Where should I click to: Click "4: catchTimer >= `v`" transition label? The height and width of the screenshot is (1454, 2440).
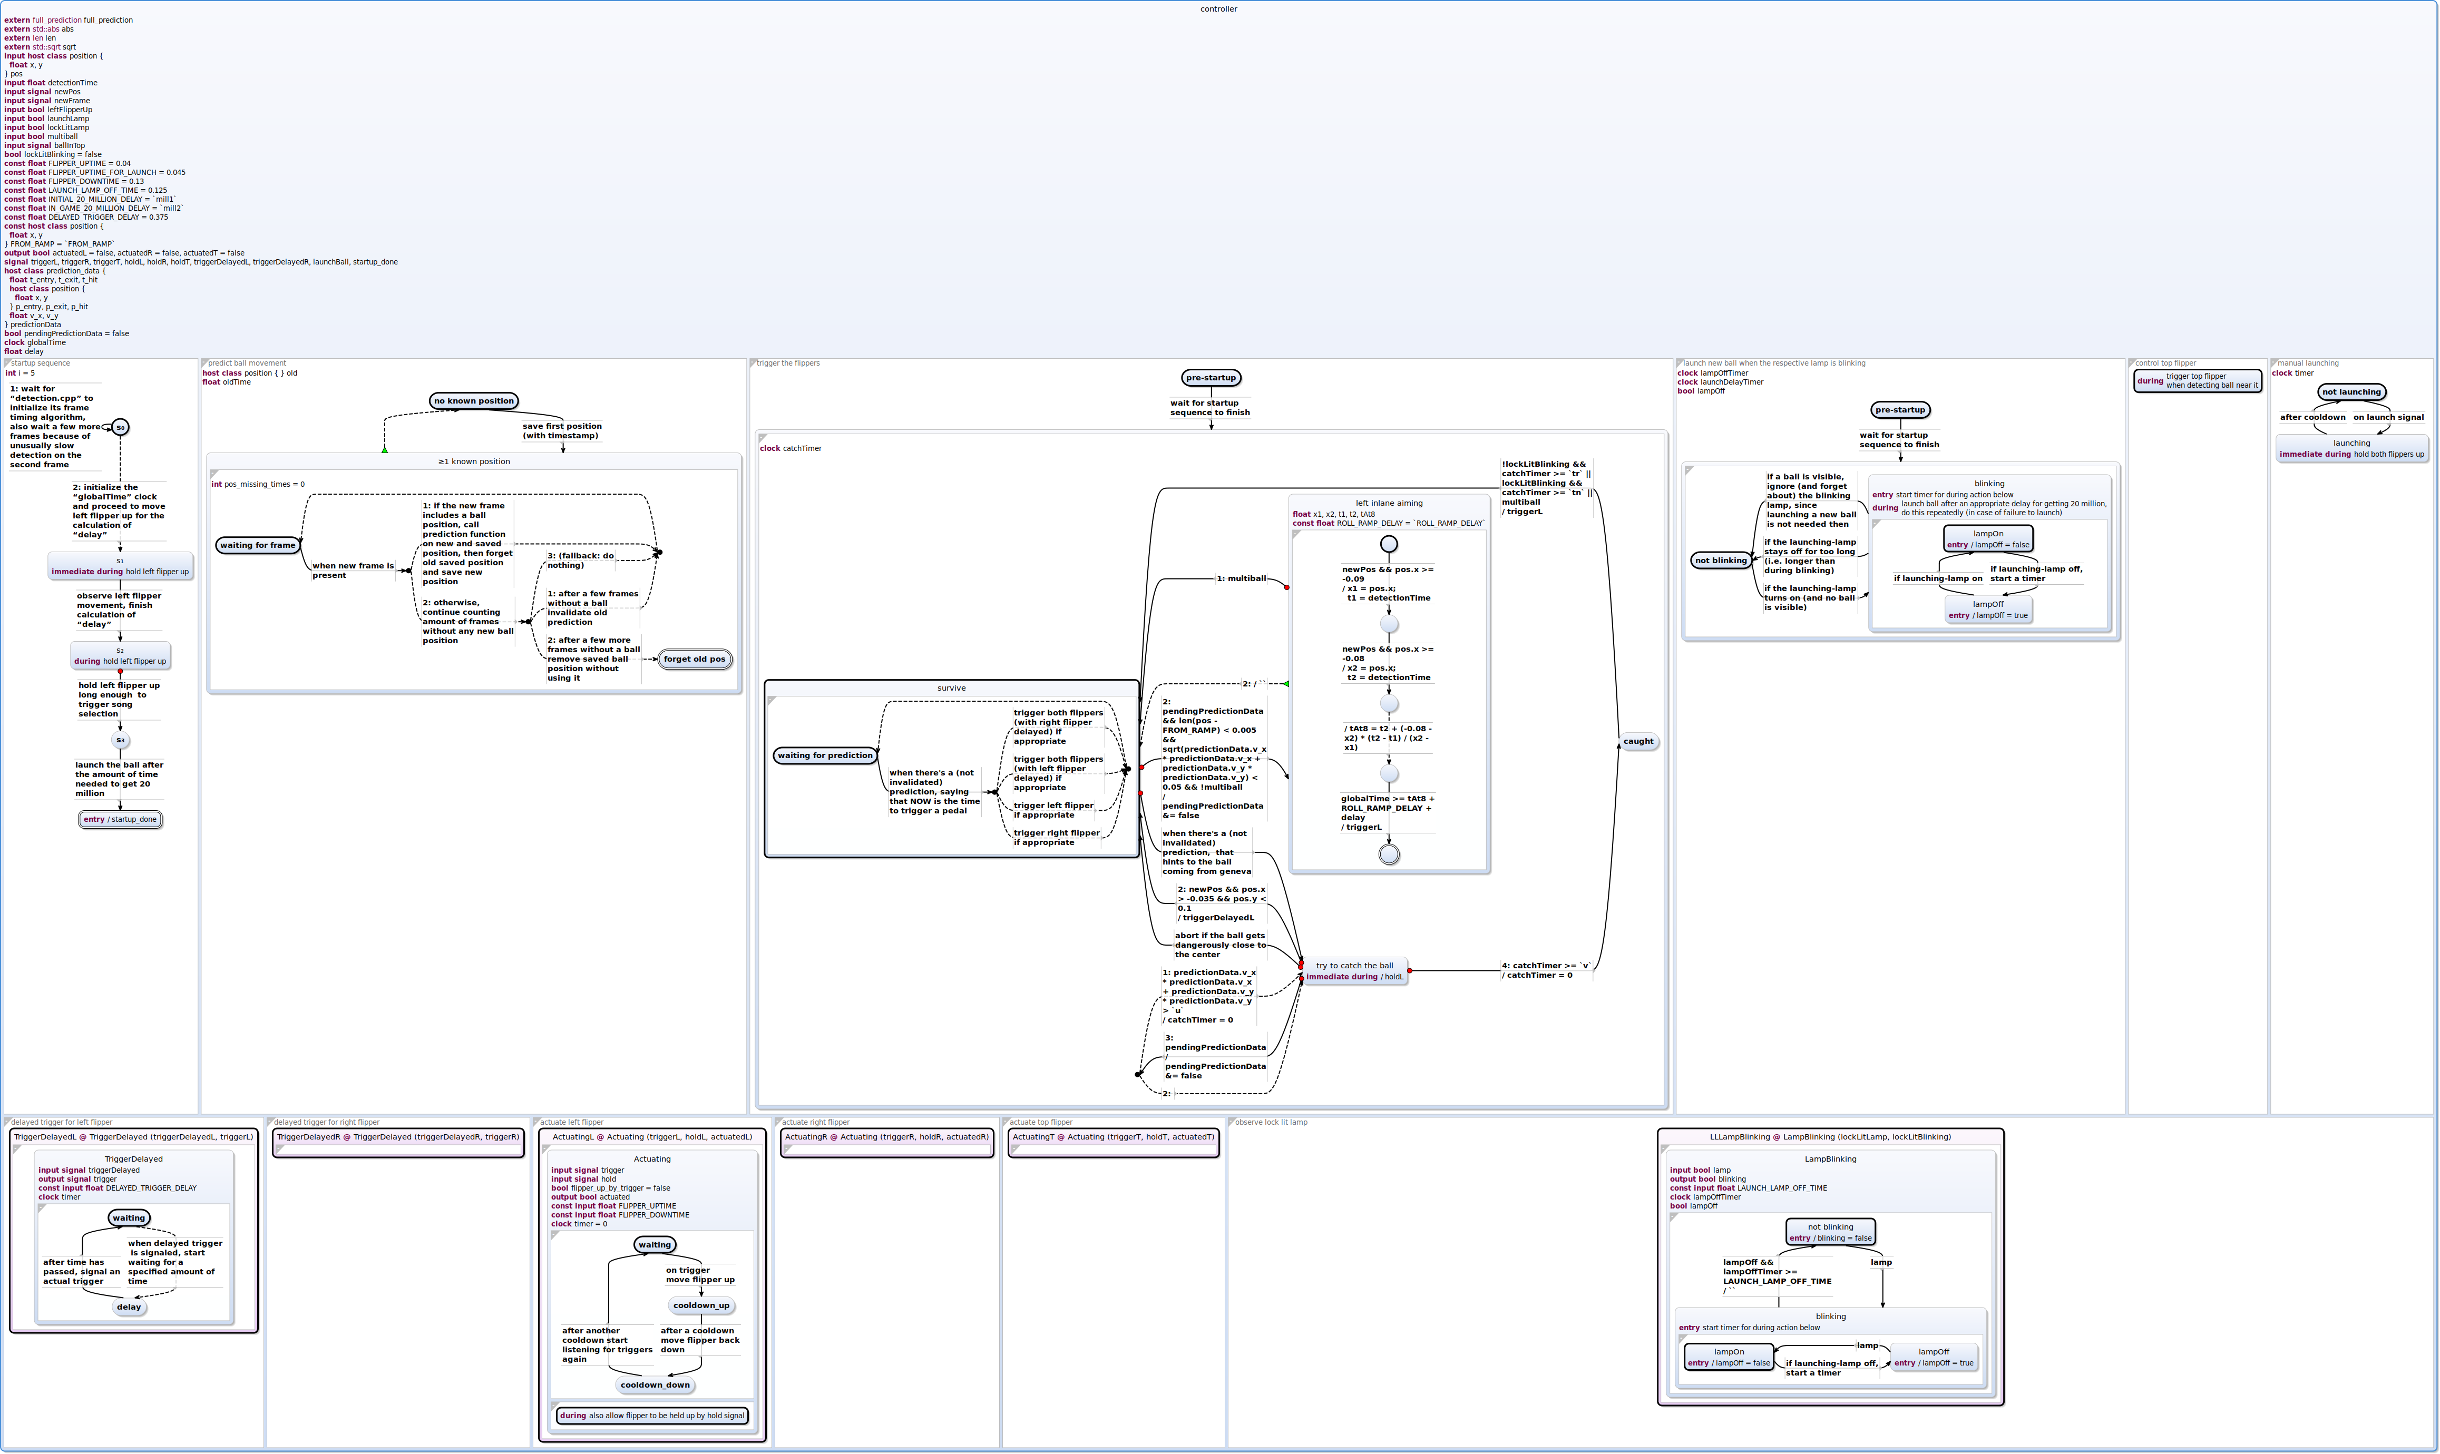[x=1546, y=971]
